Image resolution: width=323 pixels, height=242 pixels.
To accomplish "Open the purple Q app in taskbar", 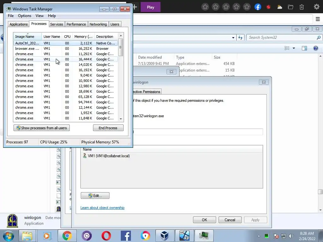I will click(x=87, y=236).
